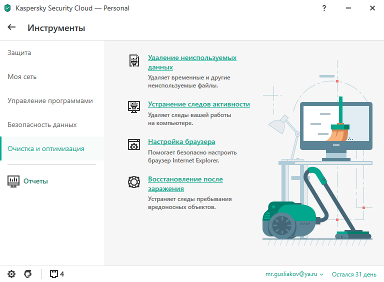Open Восстановление после заражения link
This screenshot has width=384, height=282.
click(185, 184)
